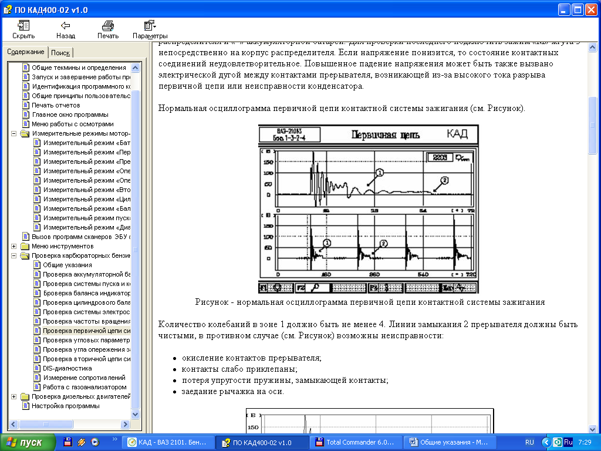Open Проверка угловых параметр topic

tap(87, 340)
